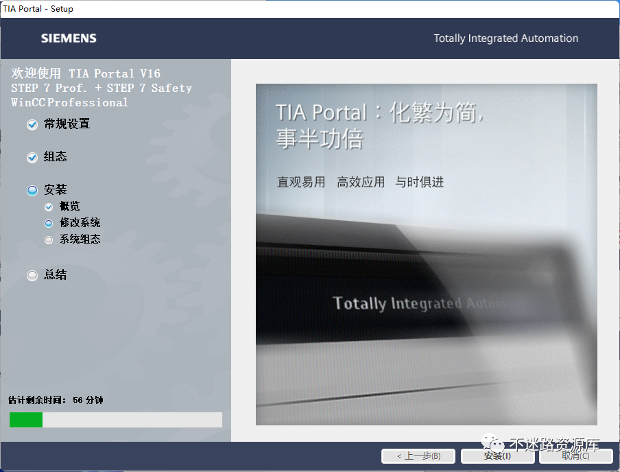Screen dimensions: 620x472
Task: Select the checked icon beside 概览
Action: tap(49, 206)
